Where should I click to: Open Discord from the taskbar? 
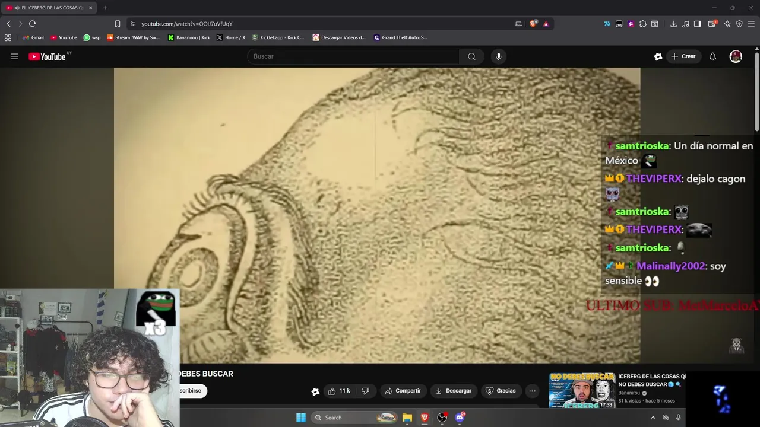[x=460, y=418]
